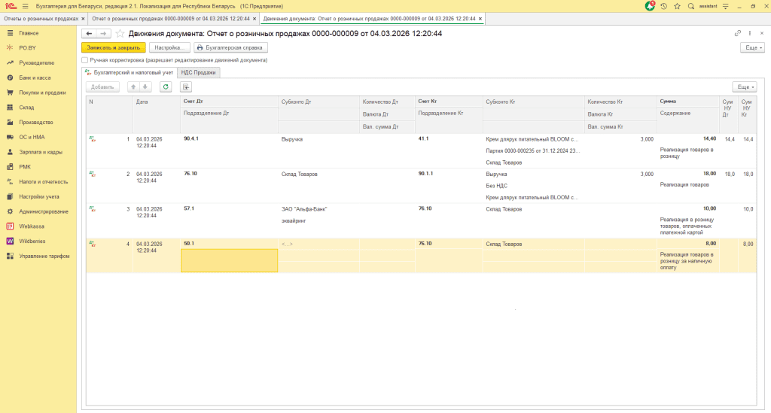Image resolution: width=771 pixels, height=413 pixels.
Task: Click the search magnifier icon
Action: point(691,5)
